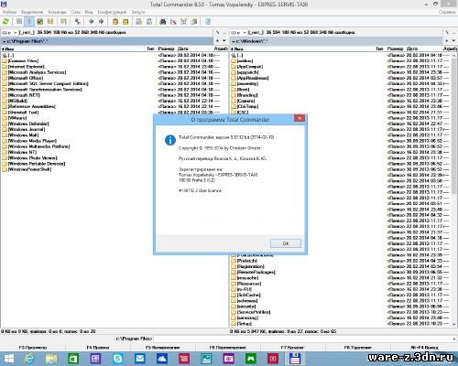Open the right panel drive dropdown

tap(238, 32)
